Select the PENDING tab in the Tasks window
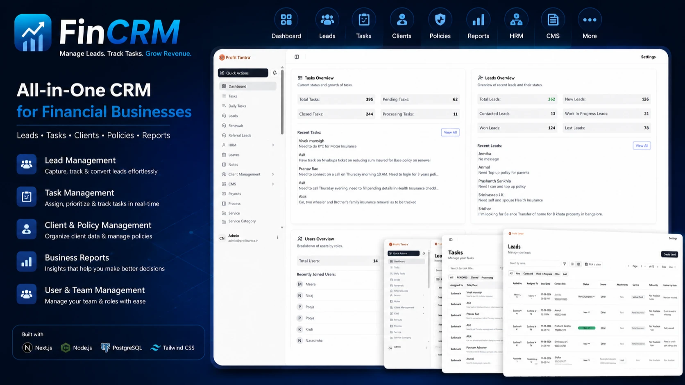The height and width of the screenshot is (385, 685). (x=462, y=277)
